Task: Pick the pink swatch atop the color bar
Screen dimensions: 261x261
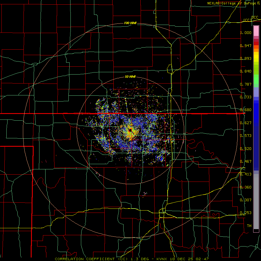Action: (256, 31)
